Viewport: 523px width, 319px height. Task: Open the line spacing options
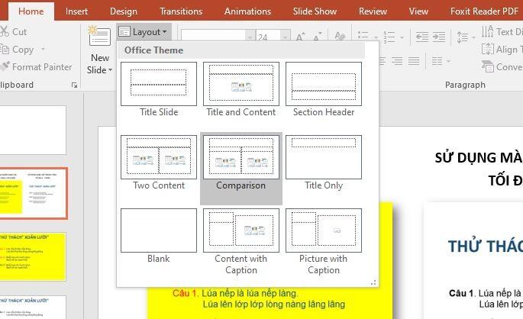pyautogui.click(x=466, y=37)
